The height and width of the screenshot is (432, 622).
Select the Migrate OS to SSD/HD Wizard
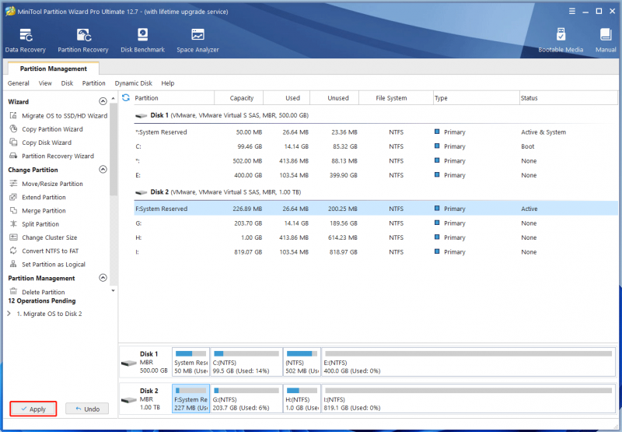click(58, 115)
